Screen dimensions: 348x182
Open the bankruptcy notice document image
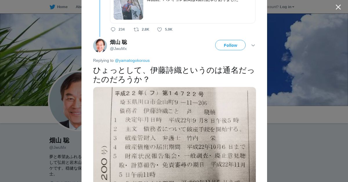(x=175, y=135)
